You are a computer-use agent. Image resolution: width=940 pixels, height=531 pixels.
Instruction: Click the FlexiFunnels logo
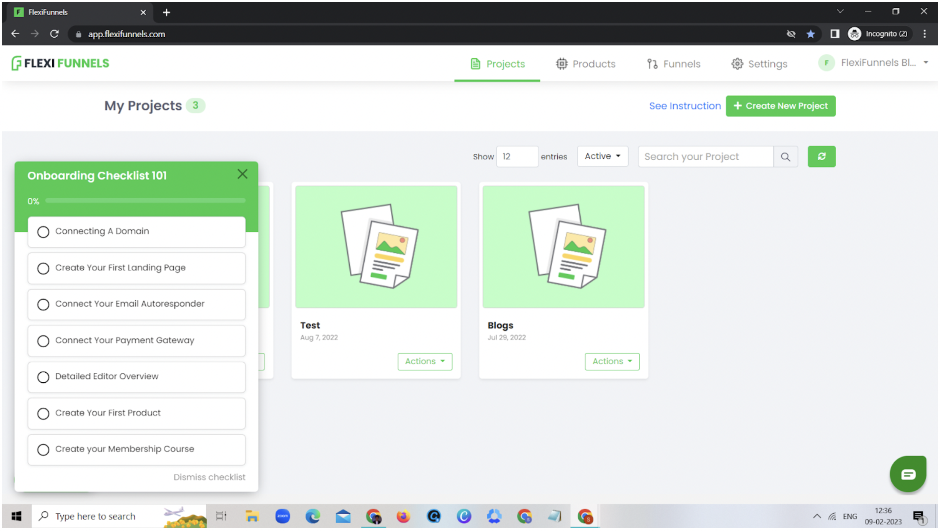coord(60,63)
